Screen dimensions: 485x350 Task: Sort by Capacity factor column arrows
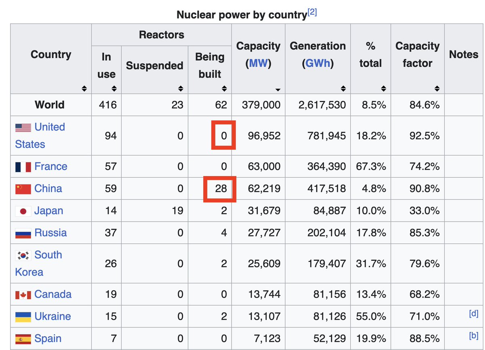(437, 88)
